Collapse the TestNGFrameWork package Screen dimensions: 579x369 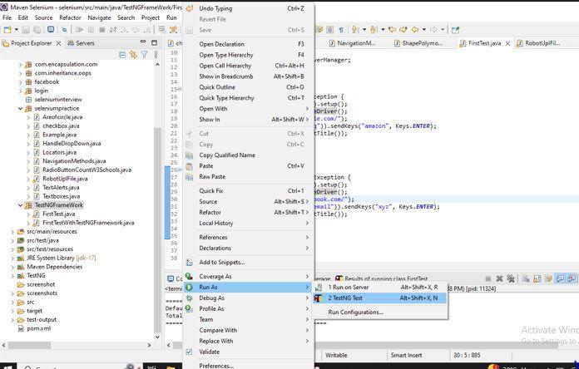(x=20, y=205)
